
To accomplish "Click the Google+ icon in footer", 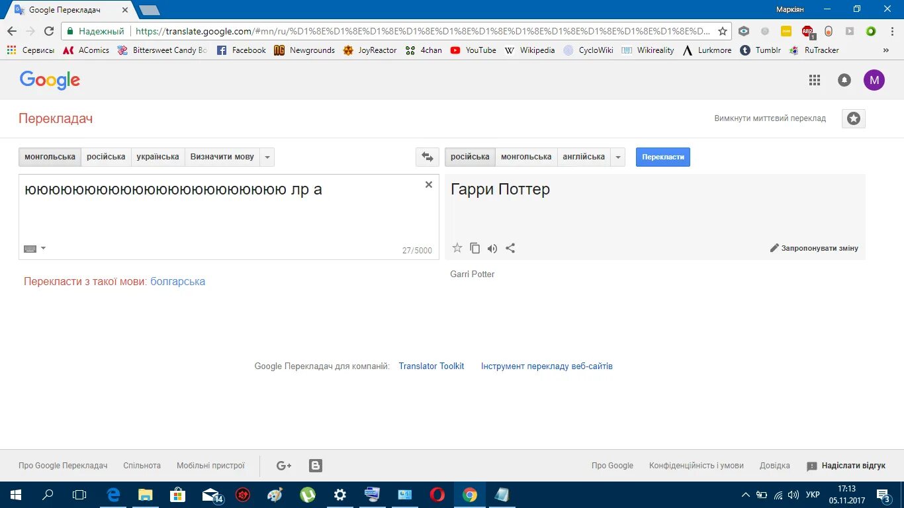I will [x=284, y=466].
